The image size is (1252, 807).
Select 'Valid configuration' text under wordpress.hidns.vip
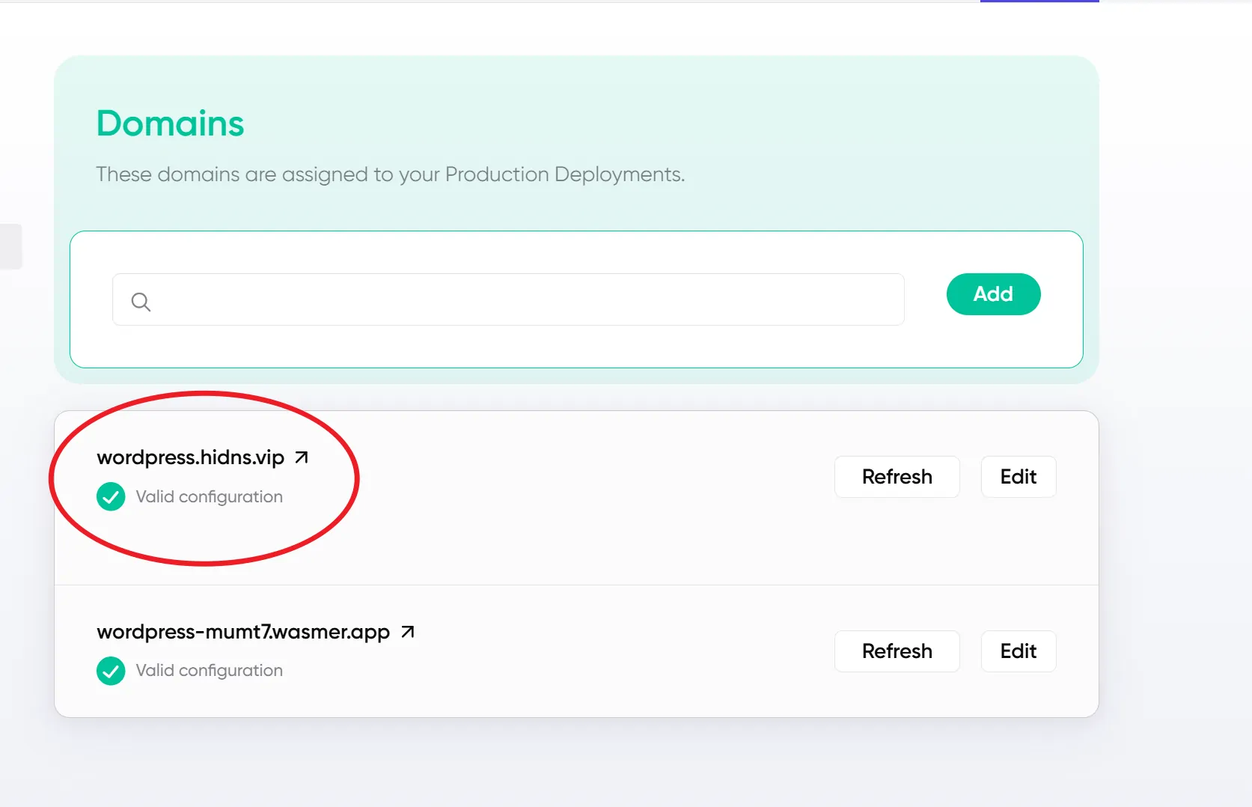coord(209,497)
